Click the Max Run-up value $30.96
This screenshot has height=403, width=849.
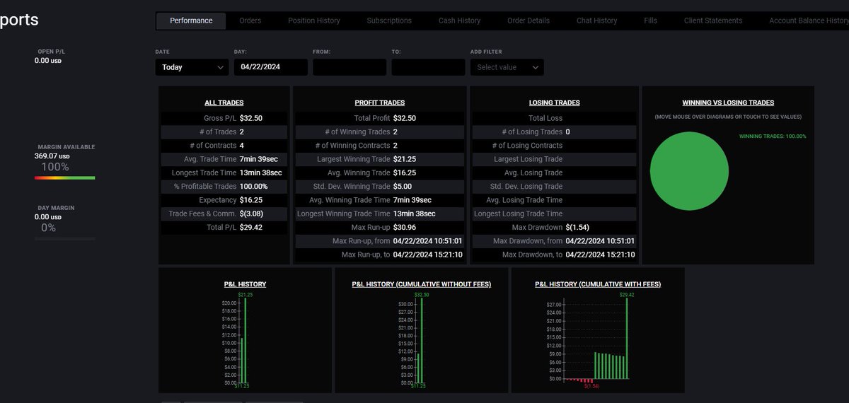[404, 227]
